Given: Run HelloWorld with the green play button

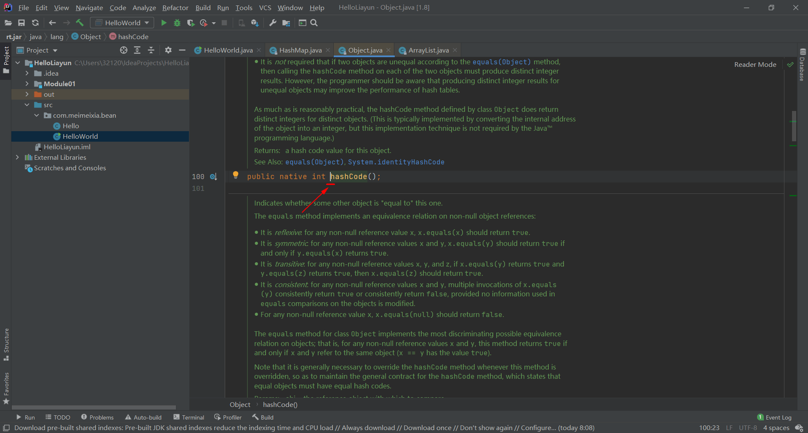Looking at the screenshot, I should coord(164,23).
